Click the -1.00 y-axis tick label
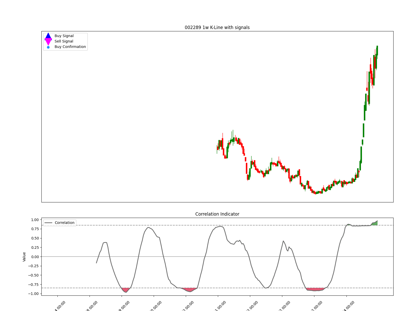This screenshot has height=311, width=414. pyautogui.click(x=34, y=294)
